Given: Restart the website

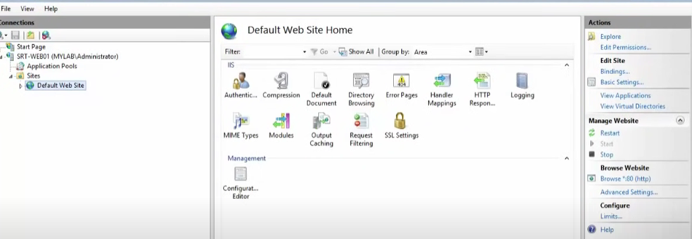Looking at the screenshot, I should [x=610, y=133].
